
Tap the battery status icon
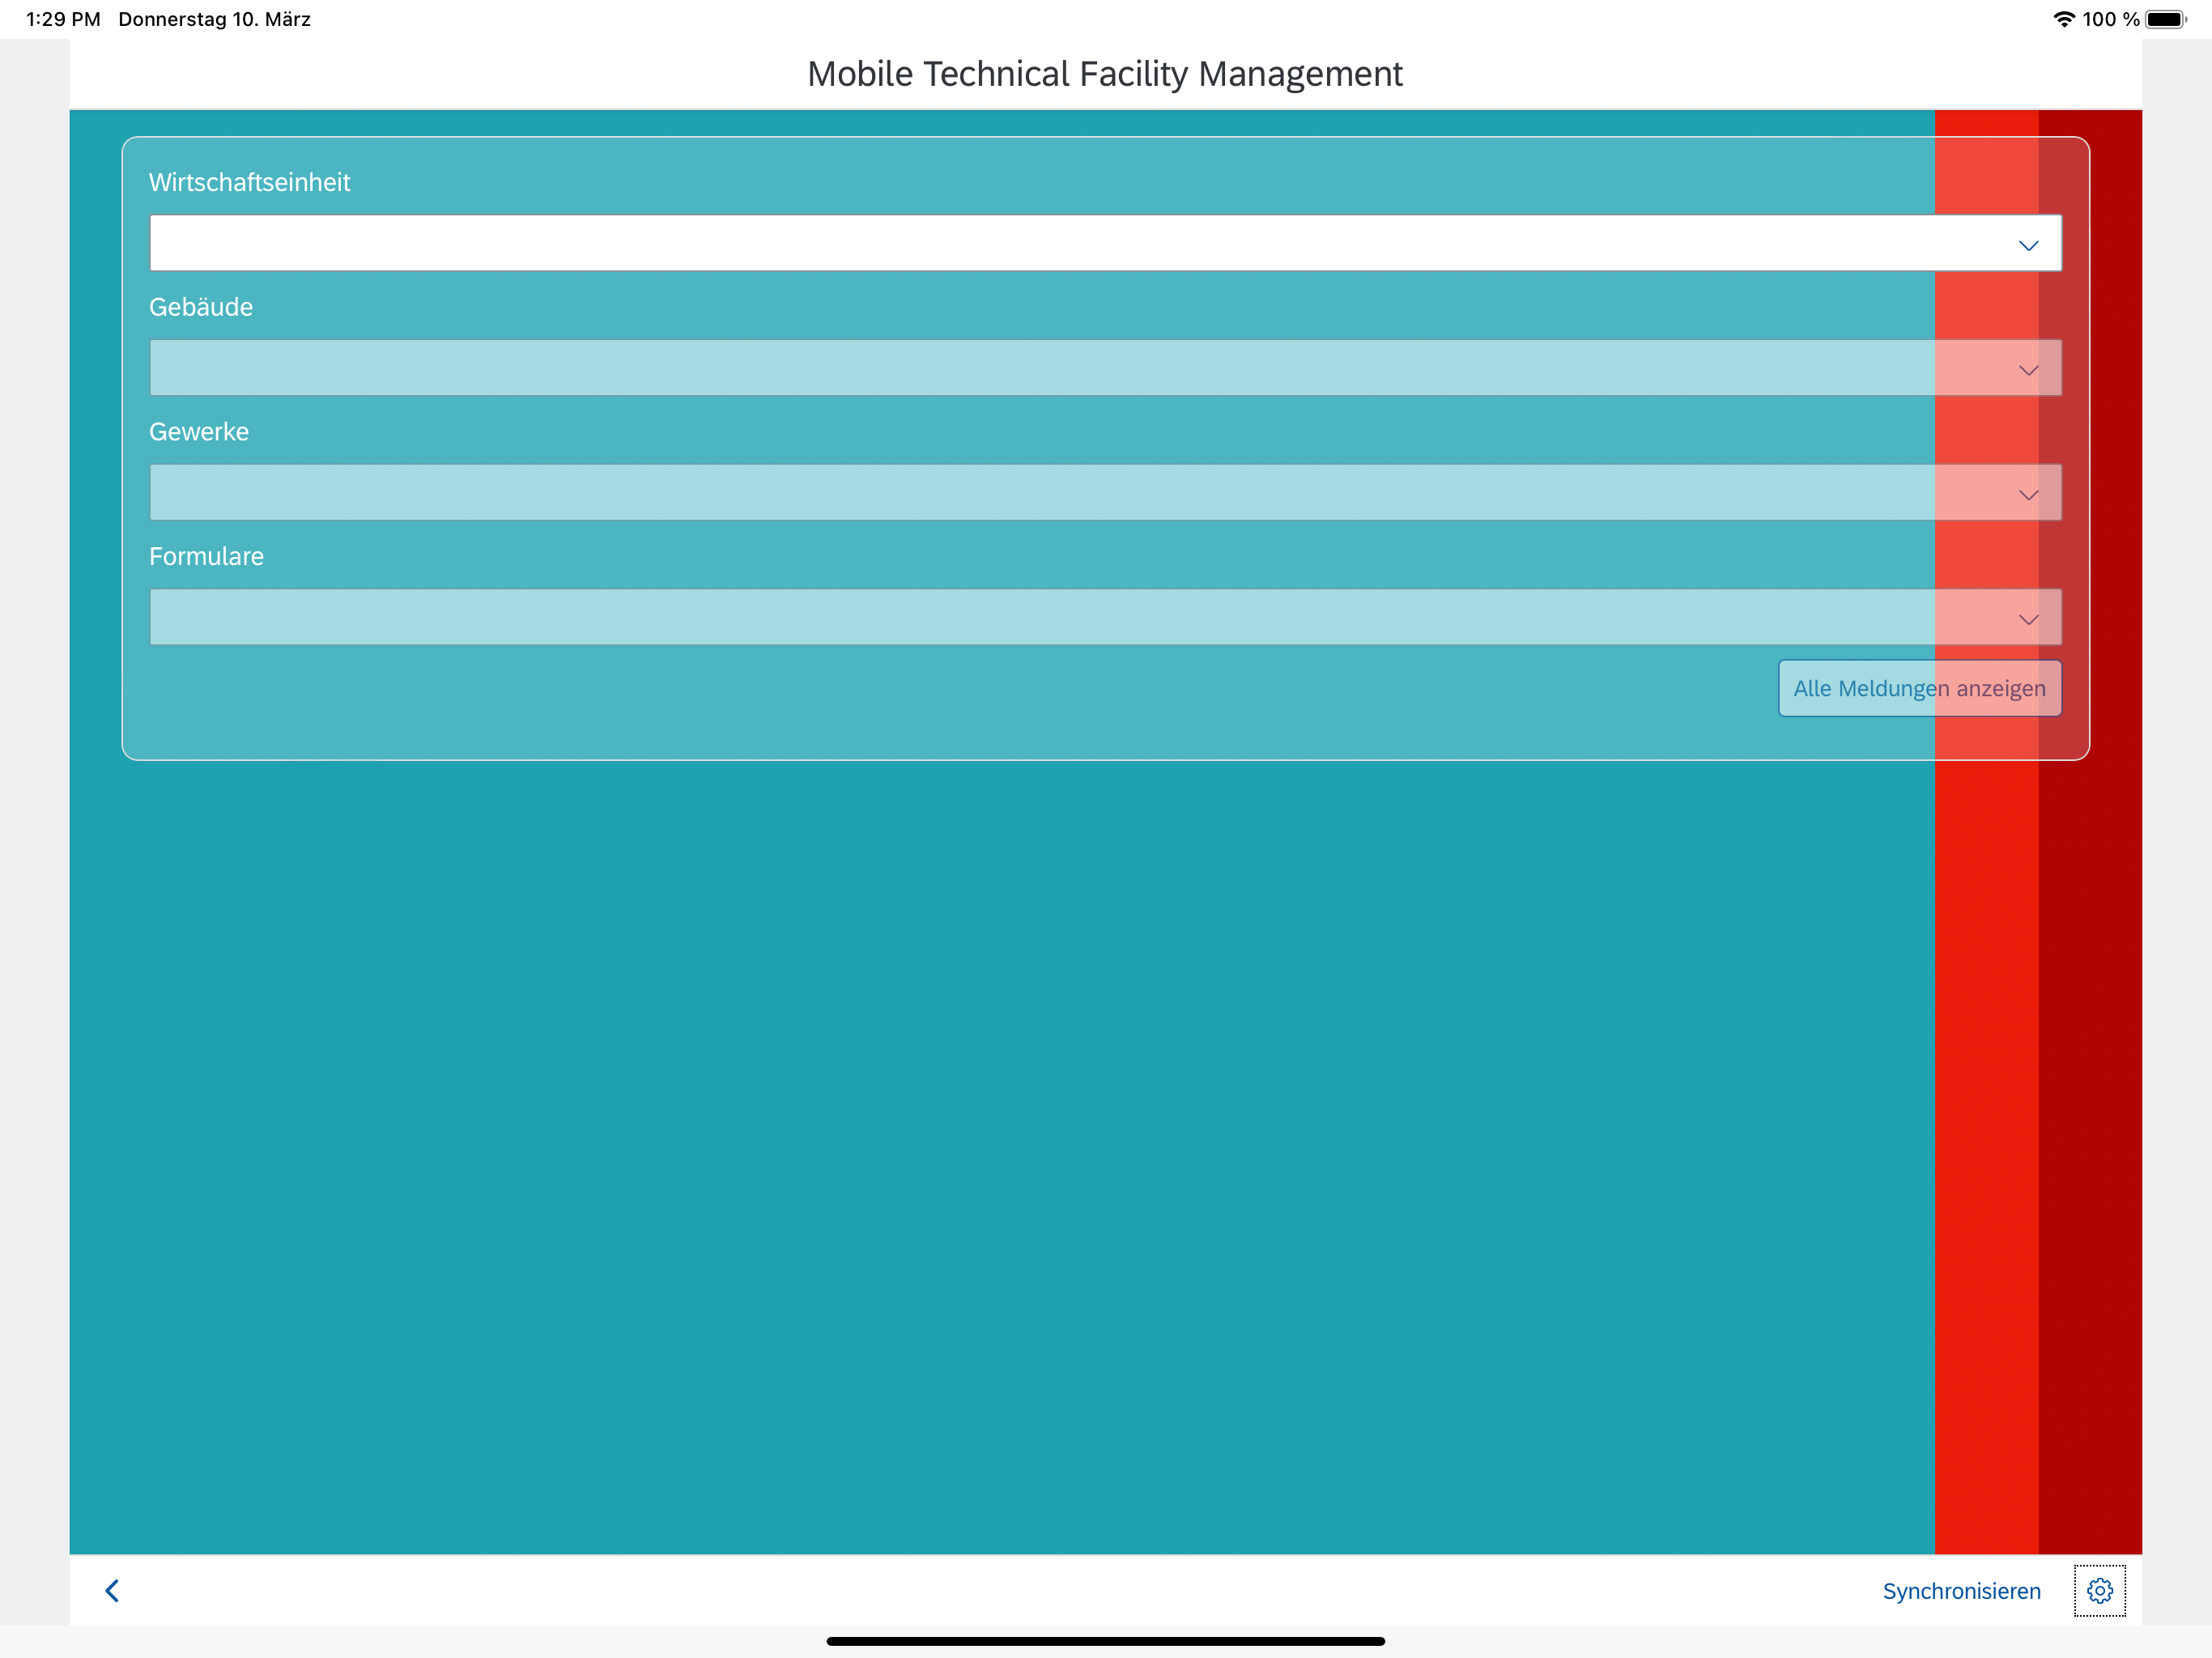pos(2165,19)
